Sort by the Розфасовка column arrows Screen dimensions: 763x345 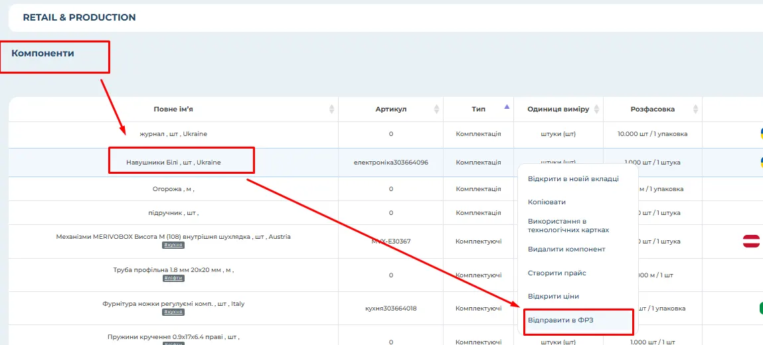(x=695, y=109)
